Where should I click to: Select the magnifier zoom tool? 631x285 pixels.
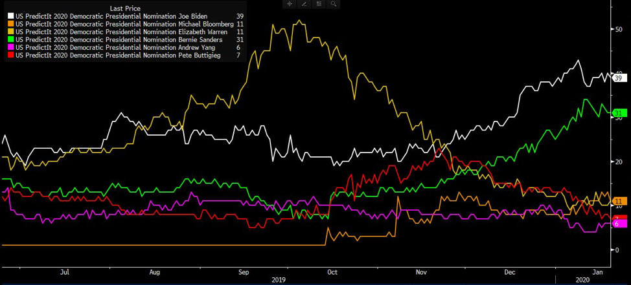[333, 4]
